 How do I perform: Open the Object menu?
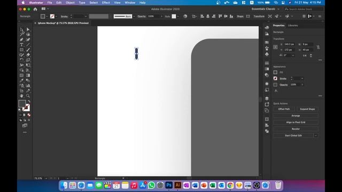click(70, 3)
